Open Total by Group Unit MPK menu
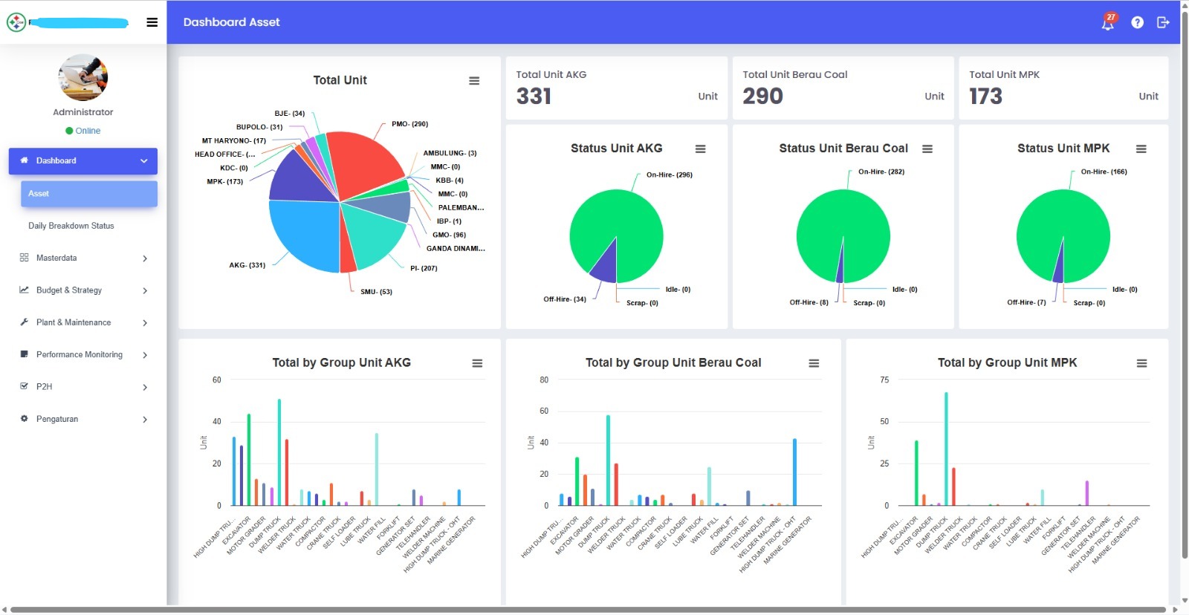The width and height of the screenshot is (1189, 615). [x=1141, y=363]
